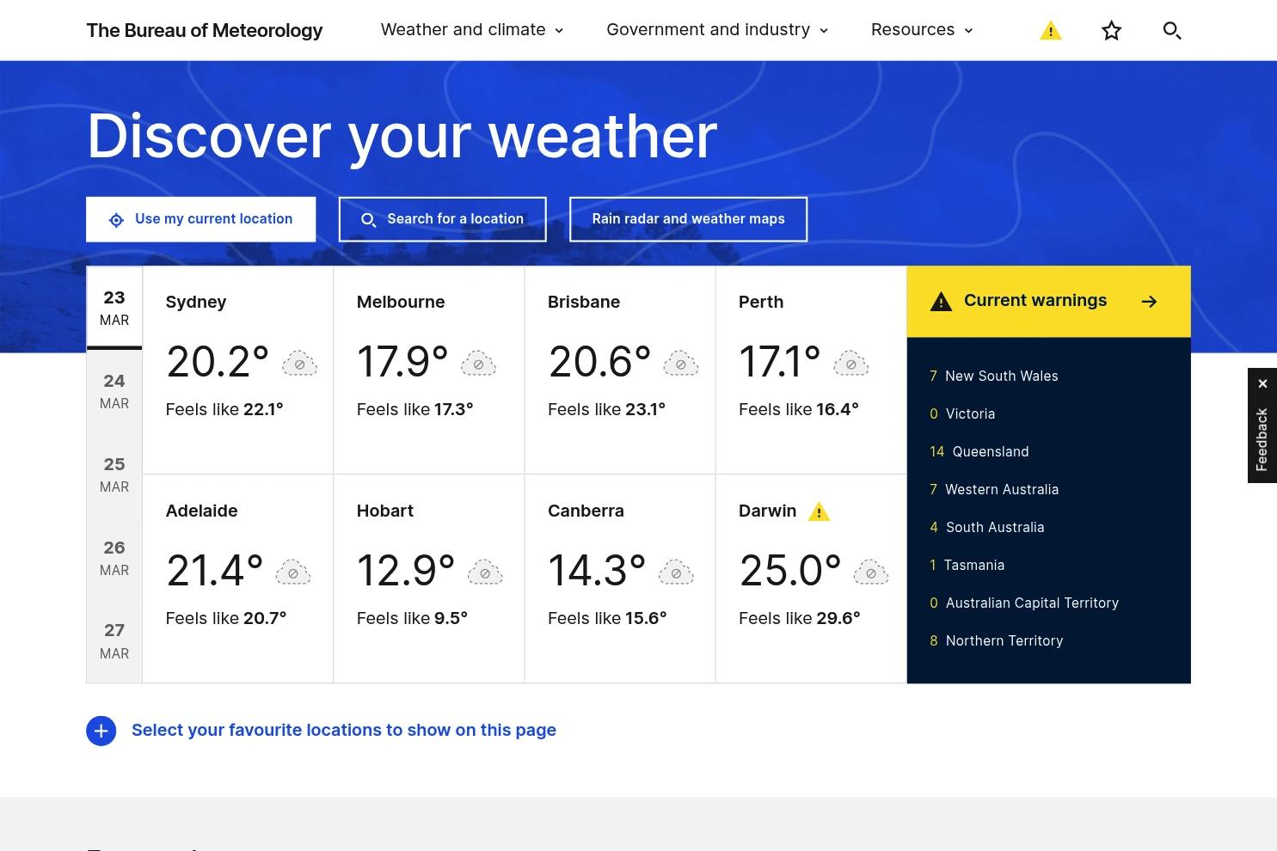View Western Australia warnings

click(994, 490)
